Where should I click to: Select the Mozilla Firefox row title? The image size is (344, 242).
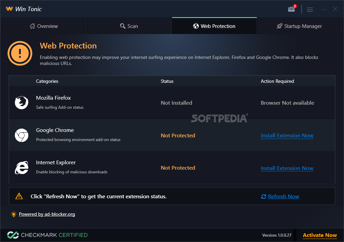pyautogui.click(x=53, y=98)
